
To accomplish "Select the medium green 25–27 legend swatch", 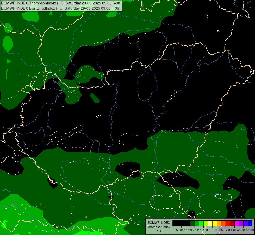I will [x=197, y=223].
